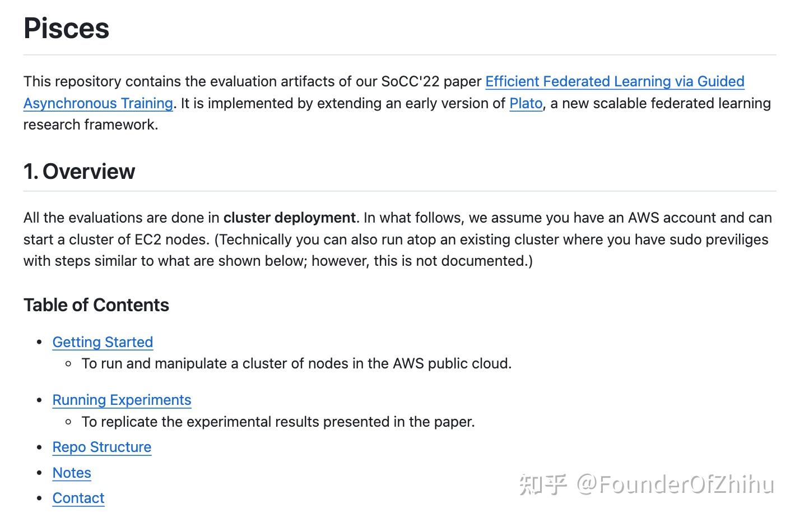795x517 pixels.
Task: Open the Plato framework link
Action: [x=526, y=104]
